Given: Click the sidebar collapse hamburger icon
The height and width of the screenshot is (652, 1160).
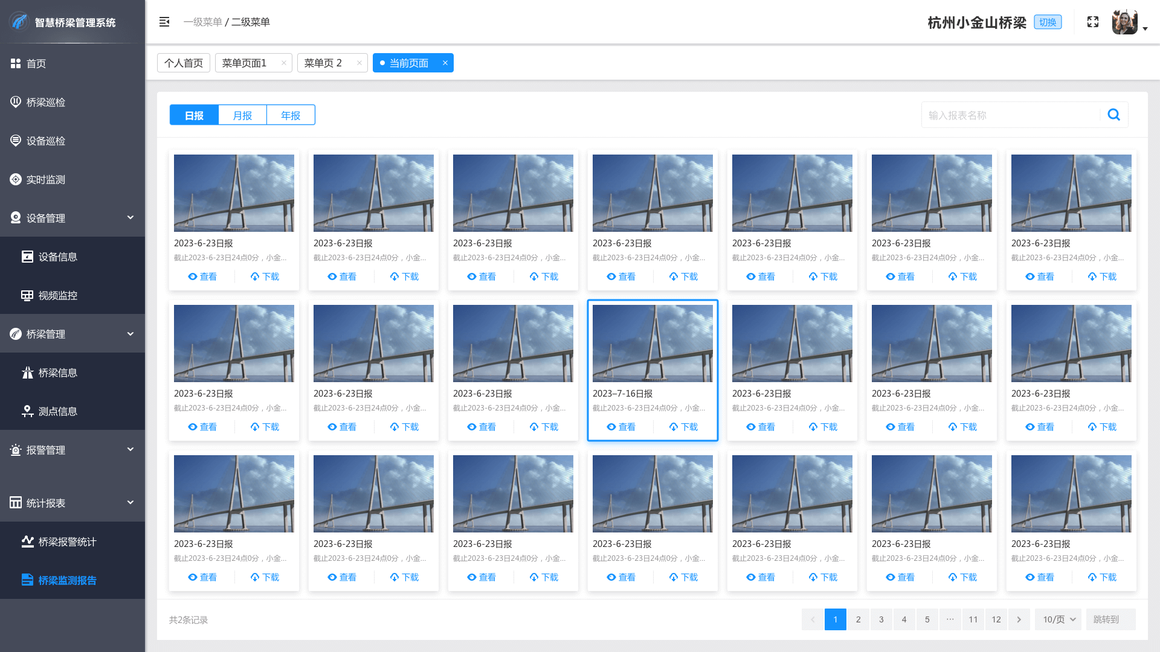Looking at the screenshot, I should click(164, 22).
